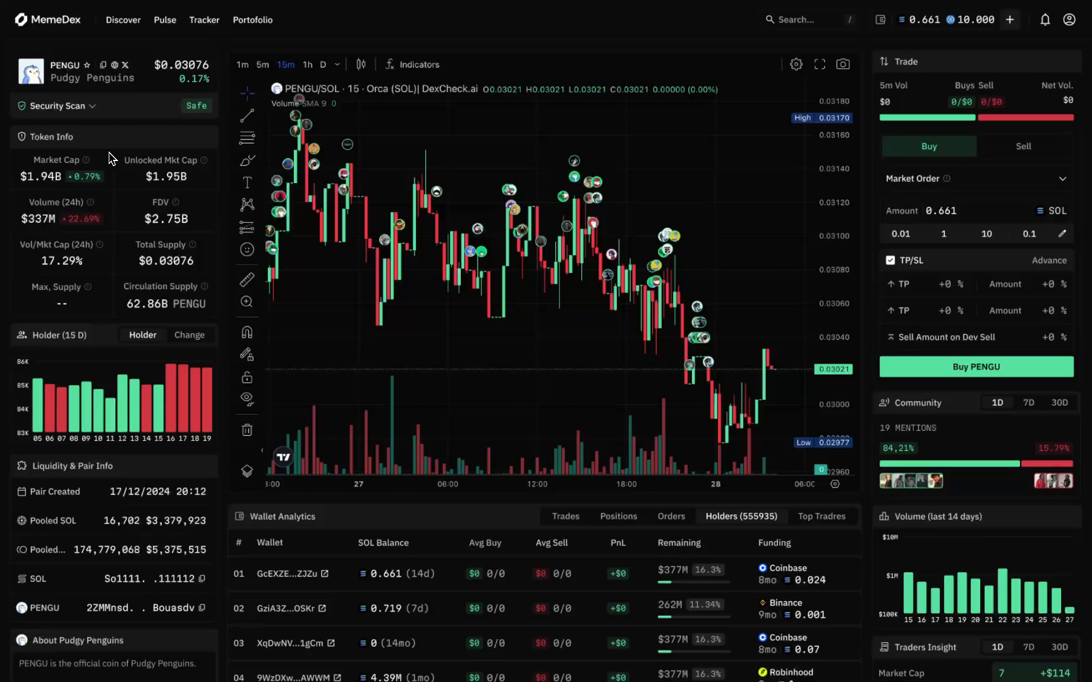Select the Measure ruler tool
The height and width of the screenshot is (682, 1092).
[x=246, y=280]
